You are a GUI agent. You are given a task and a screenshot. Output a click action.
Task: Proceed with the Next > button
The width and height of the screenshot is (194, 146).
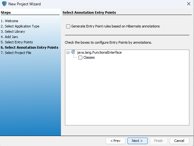[x=137, y=141]
